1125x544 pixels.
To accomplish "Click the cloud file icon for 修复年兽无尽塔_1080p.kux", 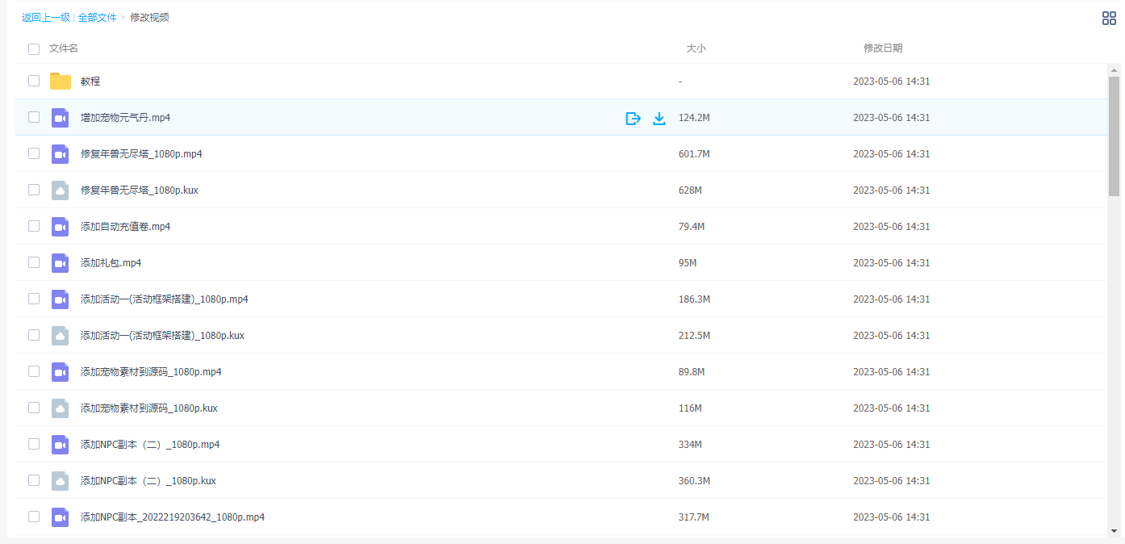I will tap(61, 190).
